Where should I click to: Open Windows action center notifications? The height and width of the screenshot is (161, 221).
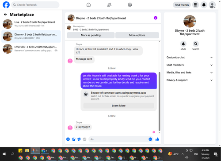[x=216, y=154]
